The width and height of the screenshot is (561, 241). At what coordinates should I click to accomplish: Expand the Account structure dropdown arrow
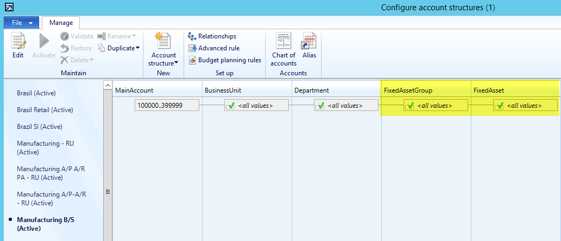175,63
